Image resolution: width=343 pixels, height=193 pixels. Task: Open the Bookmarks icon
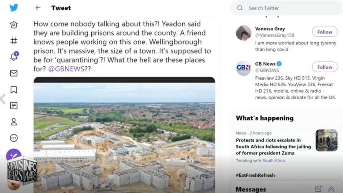(14, 90)
